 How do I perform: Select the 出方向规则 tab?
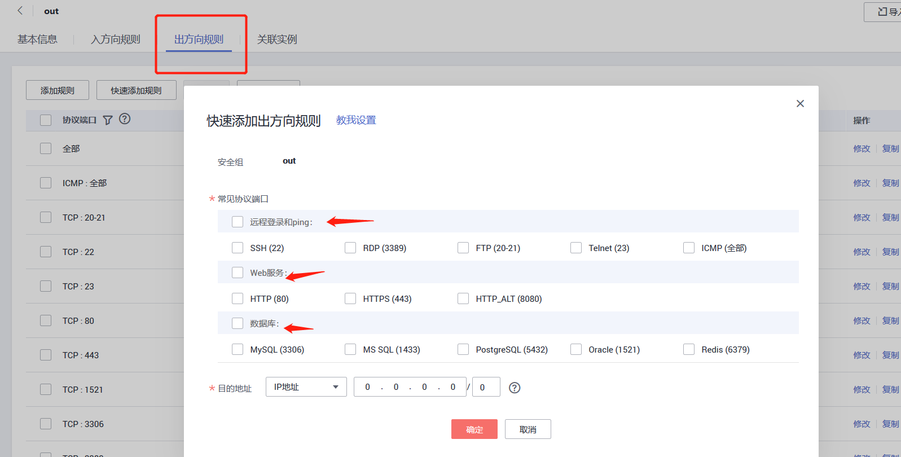199,39
